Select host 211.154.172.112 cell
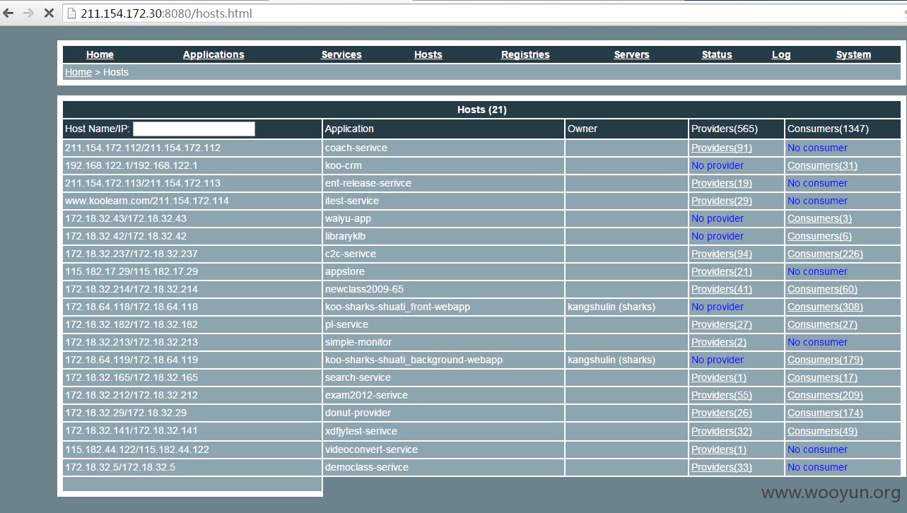The height and width of the screenshot is (513, 907). pos(192,148)
